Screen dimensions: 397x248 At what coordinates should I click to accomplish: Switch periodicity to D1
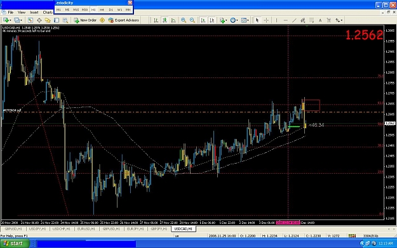tap(111, 10)
